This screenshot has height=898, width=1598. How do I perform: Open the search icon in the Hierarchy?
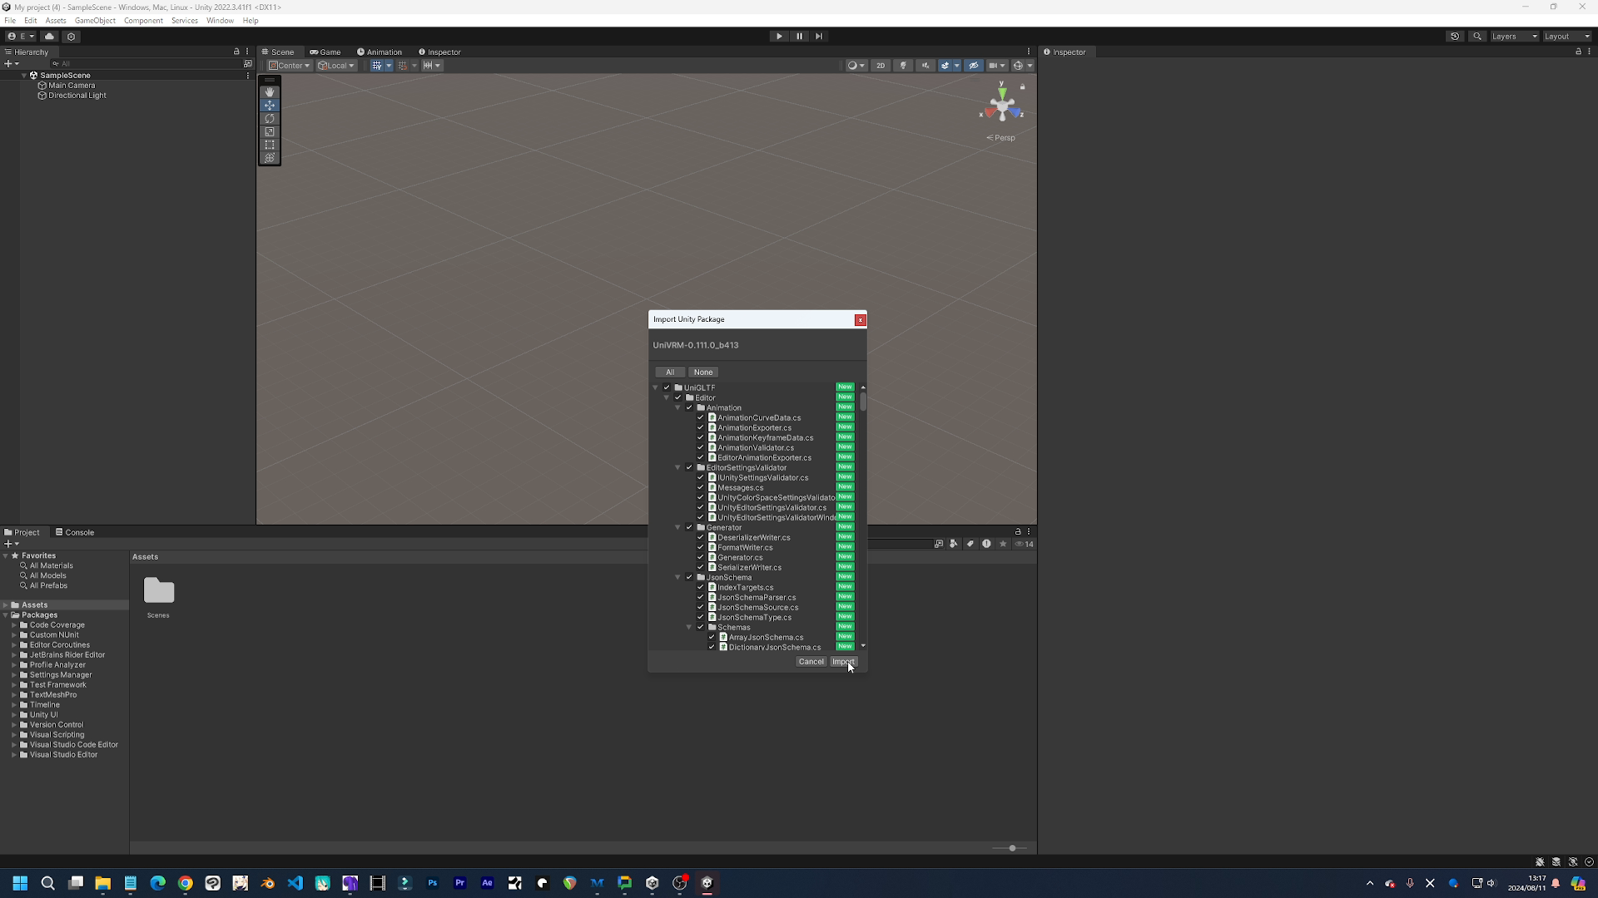(x=54, y=63)
